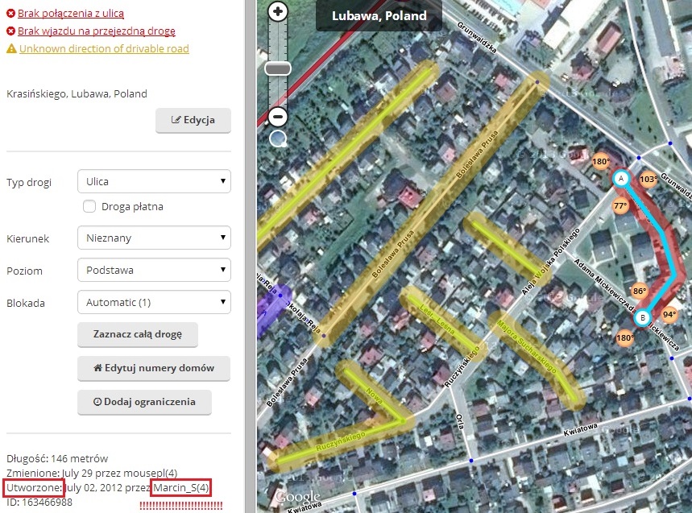Open the 'Unknown direction of drivable road' link
Viewport: 692px width, 513px height.
104,48
